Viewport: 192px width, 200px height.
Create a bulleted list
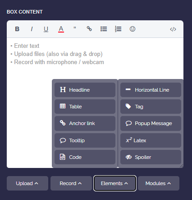(104, 29)
